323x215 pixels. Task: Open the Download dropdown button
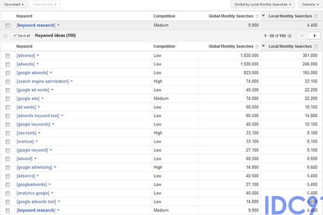[14, 4]
